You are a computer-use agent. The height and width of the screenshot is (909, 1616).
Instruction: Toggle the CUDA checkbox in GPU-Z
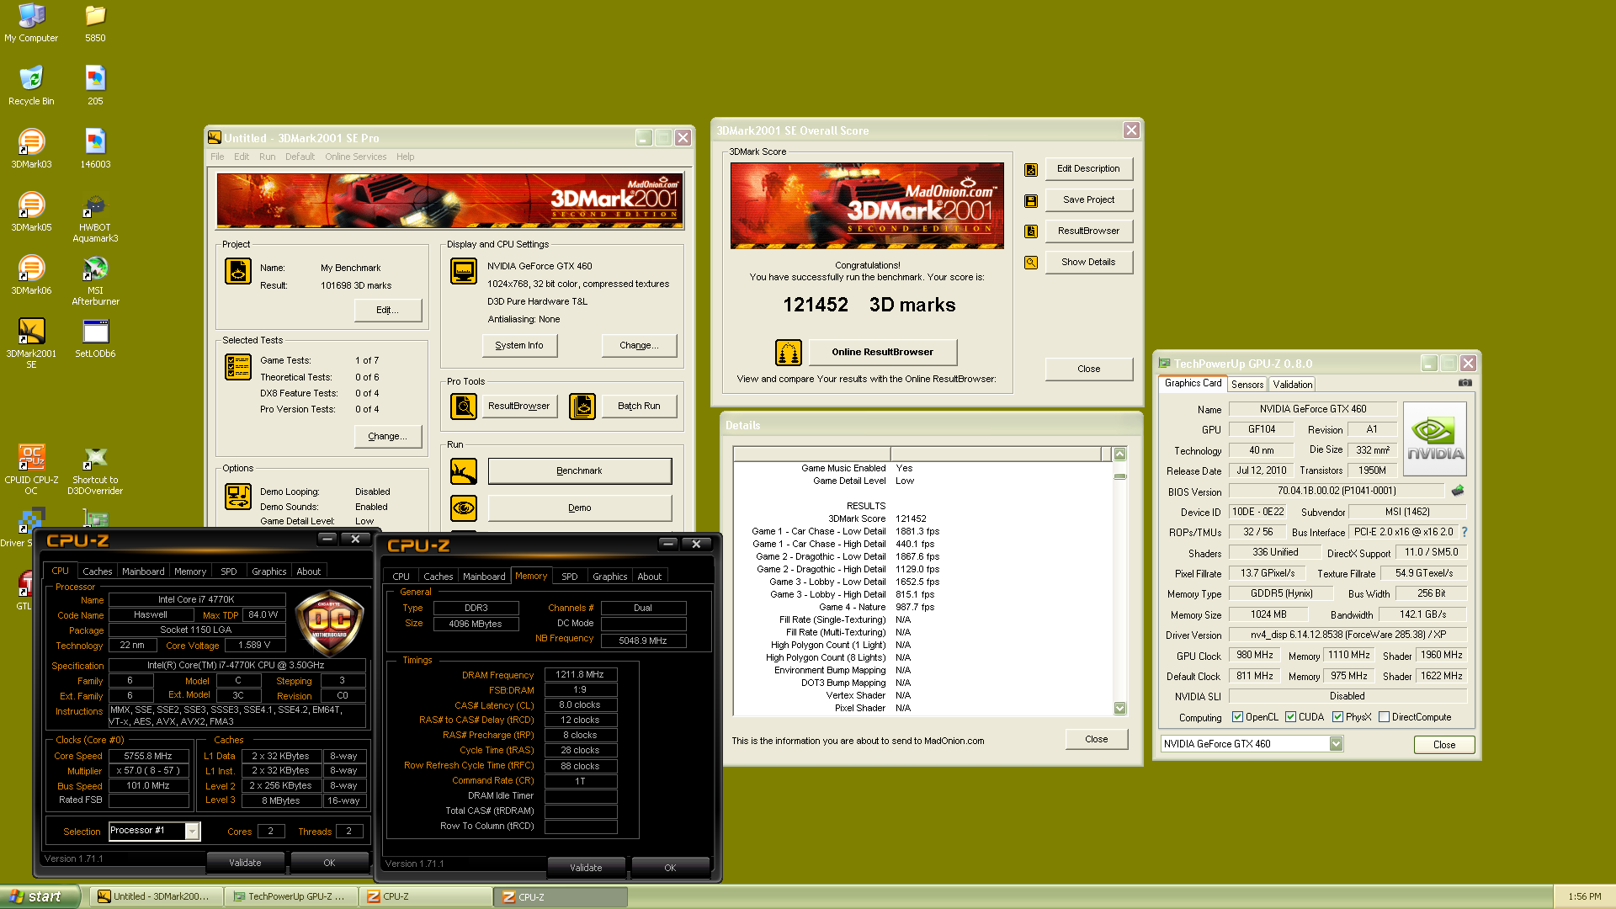[1290, 717]
